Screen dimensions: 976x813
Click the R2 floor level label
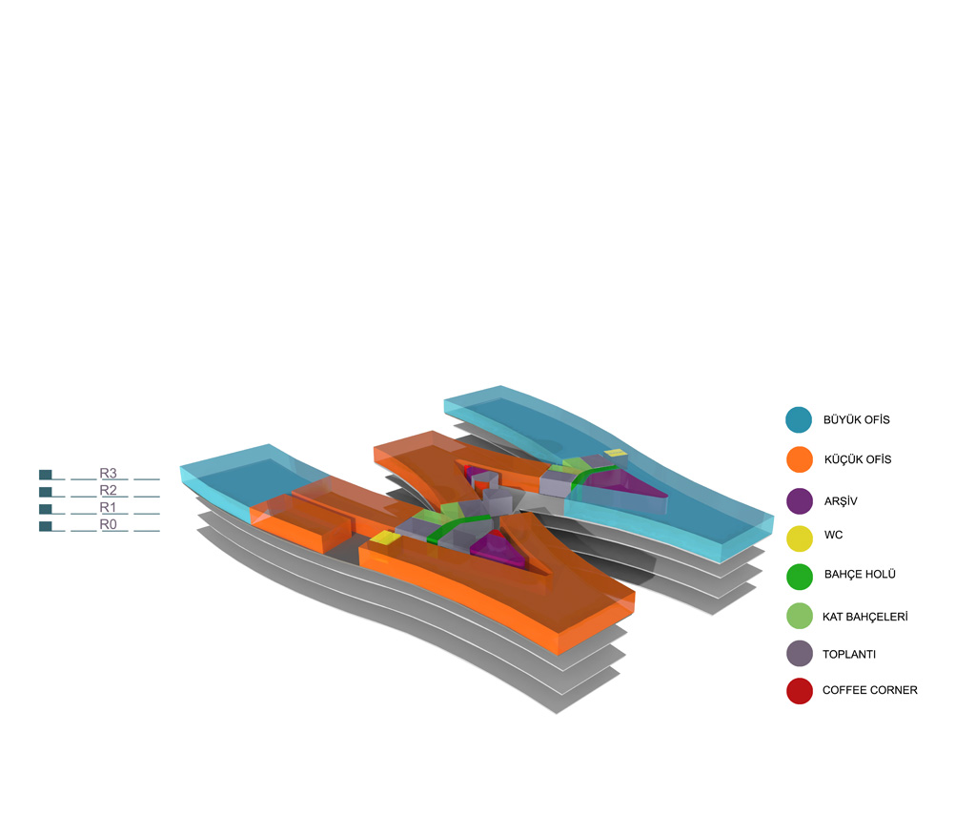[x=108, y=490]
